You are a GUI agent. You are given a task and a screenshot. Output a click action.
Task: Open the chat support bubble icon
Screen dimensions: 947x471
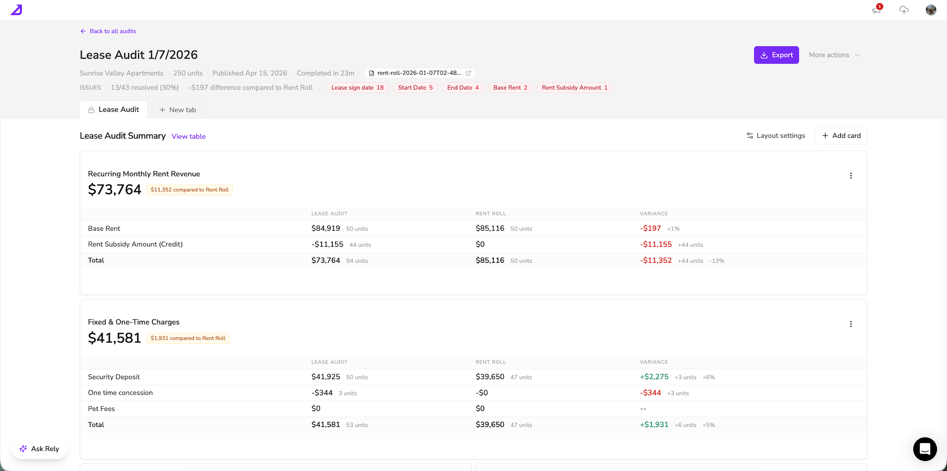click(x=925, y=449)
